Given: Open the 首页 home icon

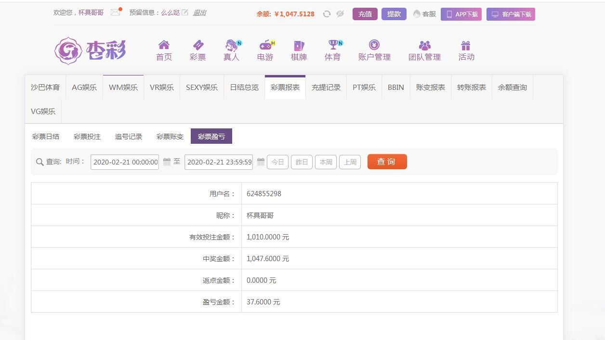Looking at the screenshot, I should coord(164,45).
